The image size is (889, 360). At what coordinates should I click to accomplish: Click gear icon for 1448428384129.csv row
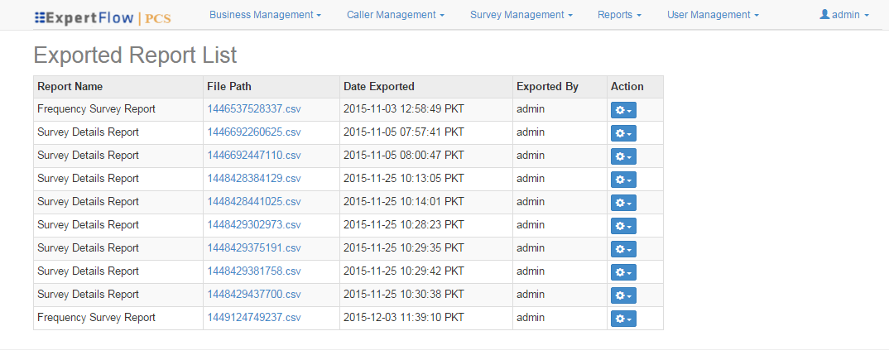[x=623, y=180]
